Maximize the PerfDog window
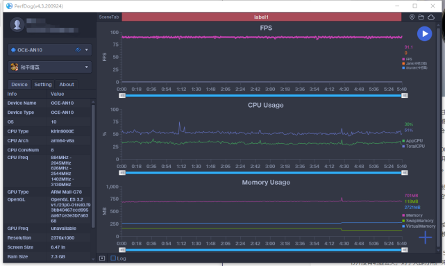 point(415,6)
